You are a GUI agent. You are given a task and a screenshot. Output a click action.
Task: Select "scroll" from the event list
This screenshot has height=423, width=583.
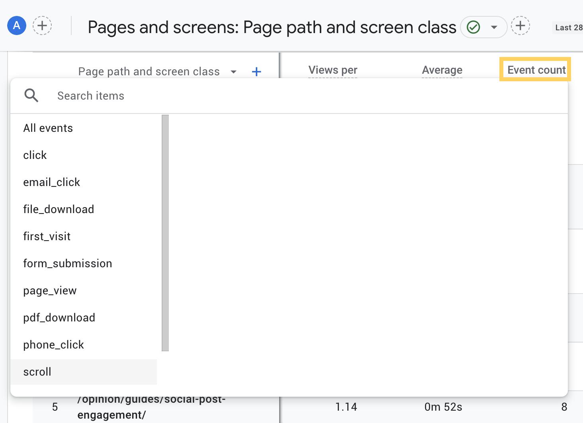(37, 372)
